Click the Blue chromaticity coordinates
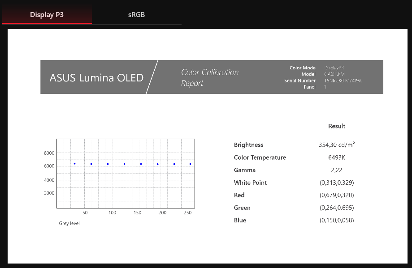The width and height of the screenshot is (412, 268). pos(337,220)
